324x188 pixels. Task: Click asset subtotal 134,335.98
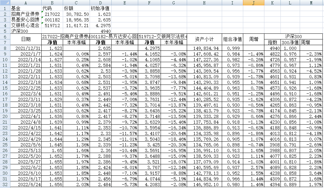[204, 133]
